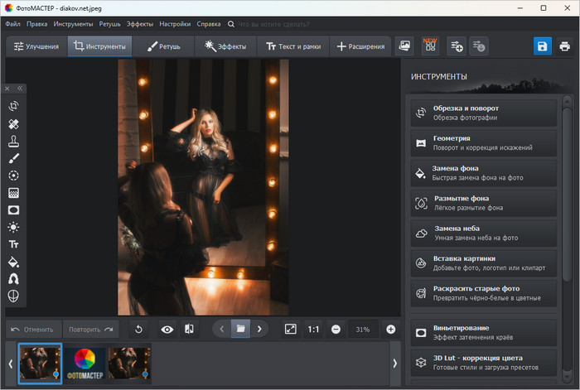The height and width of the screenshot is (390, 580).
Task: Open the Эффекты menu in menu bar
Action: (138, 24)
